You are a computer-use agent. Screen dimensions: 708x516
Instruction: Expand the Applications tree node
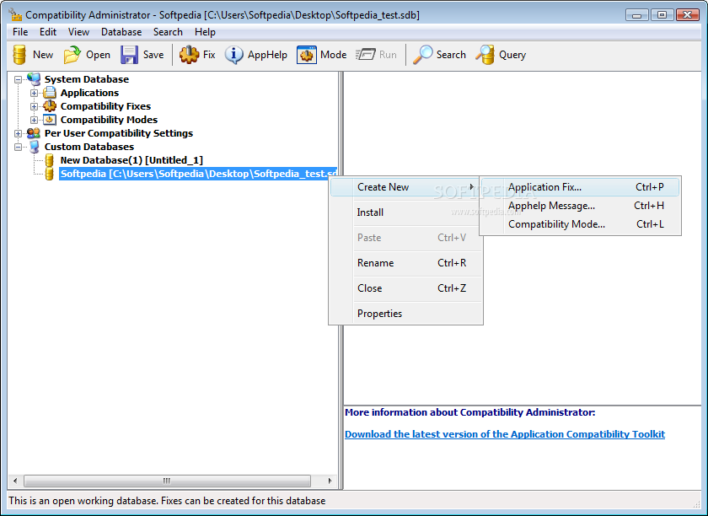[x=34, y=93]
